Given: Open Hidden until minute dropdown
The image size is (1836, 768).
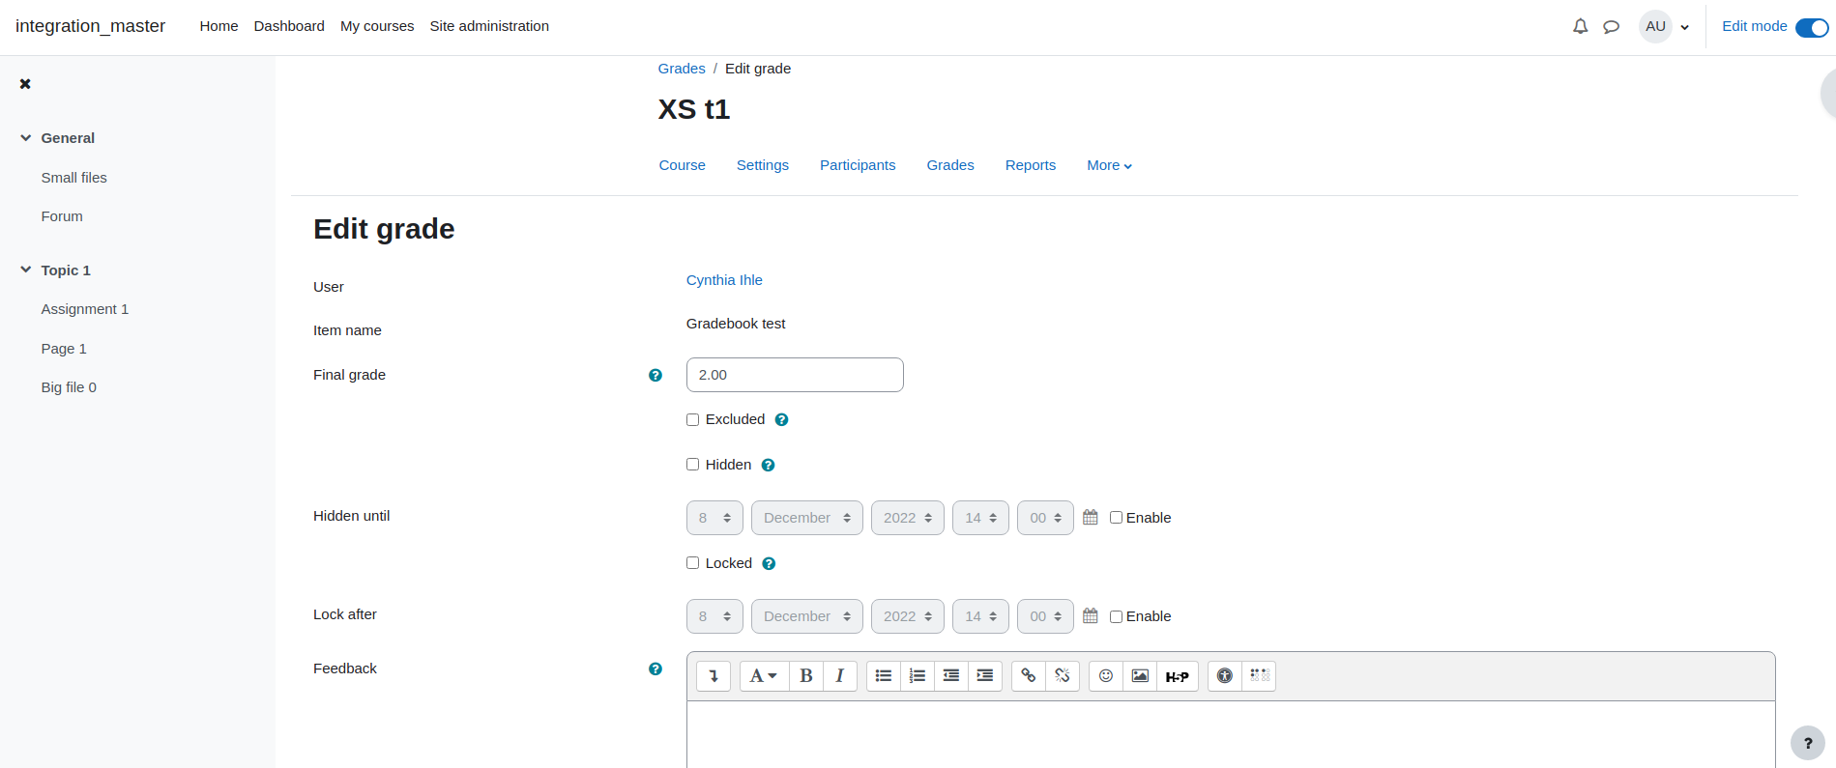Looking at the screenshot, I should tap(1045, 518).
